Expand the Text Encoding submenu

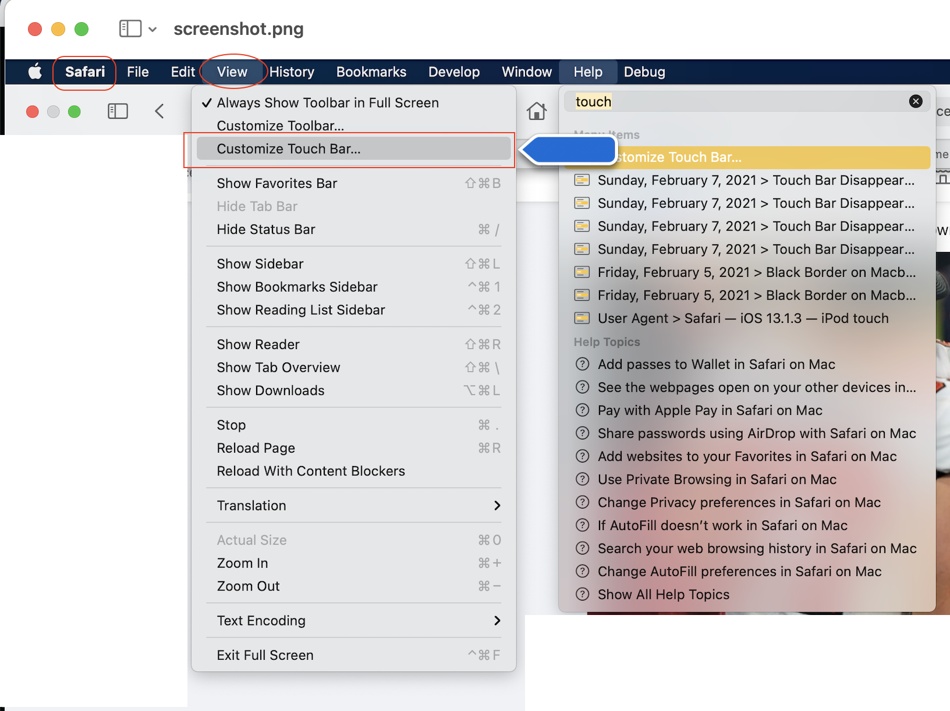coord(353,621)
